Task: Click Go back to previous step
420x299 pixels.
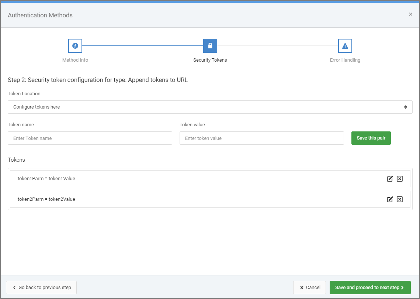Action: point(41,288)
